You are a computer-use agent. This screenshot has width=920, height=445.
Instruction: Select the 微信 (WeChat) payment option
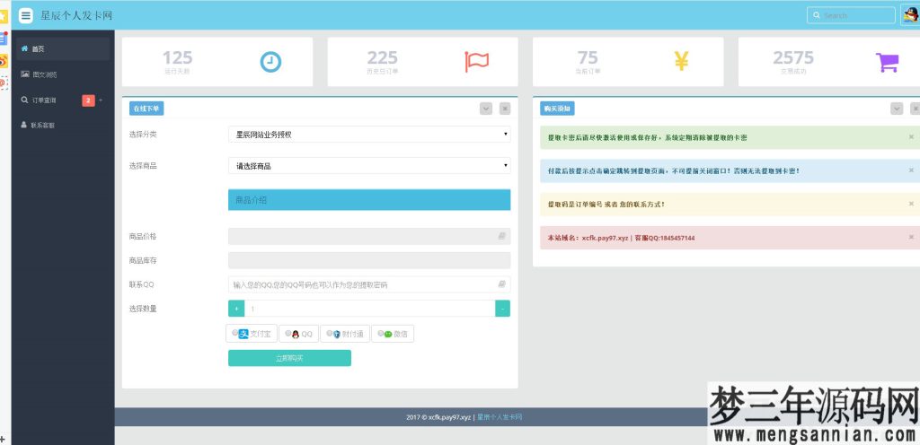(393, 334)
